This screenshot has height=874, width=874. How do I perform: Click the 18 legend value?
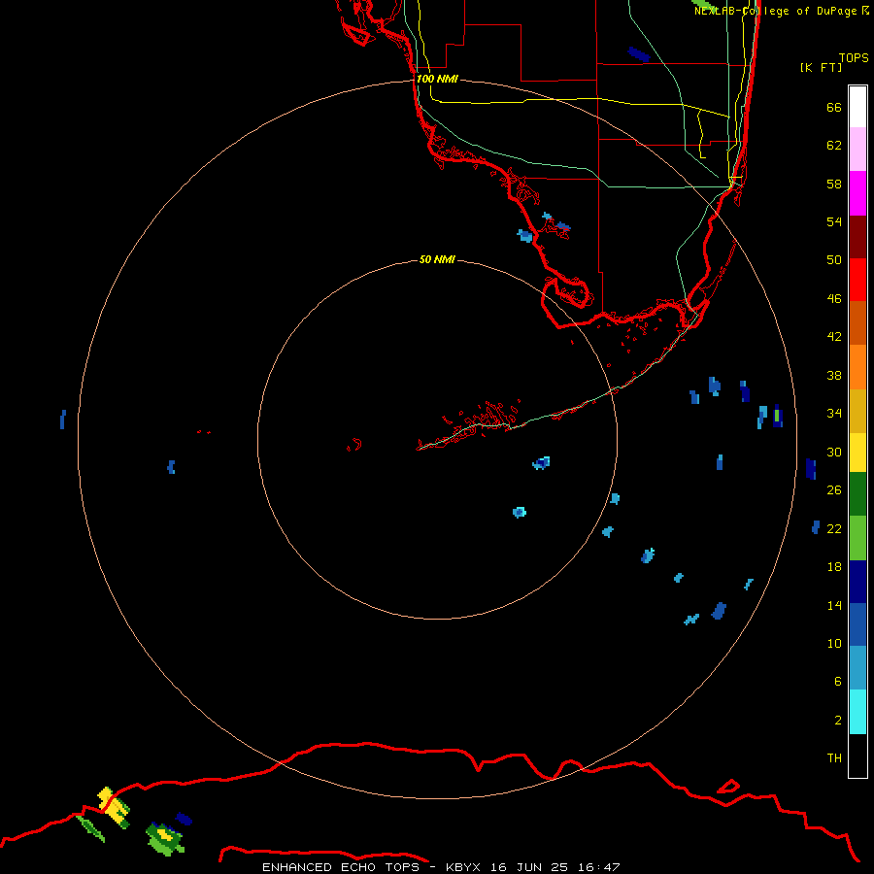(834, 567)
